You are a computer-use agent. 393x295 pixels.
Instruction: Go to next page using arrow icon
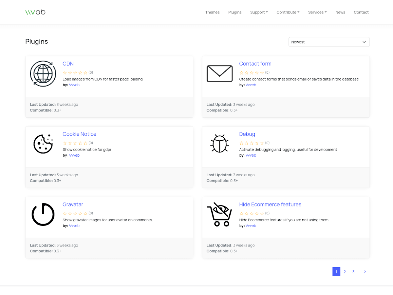pyautogui.click(x=365, y=272)
